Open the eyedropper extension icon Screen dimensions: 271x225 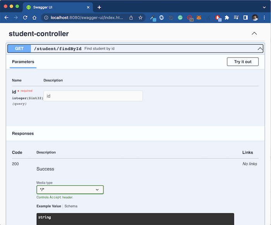point(153,18)
